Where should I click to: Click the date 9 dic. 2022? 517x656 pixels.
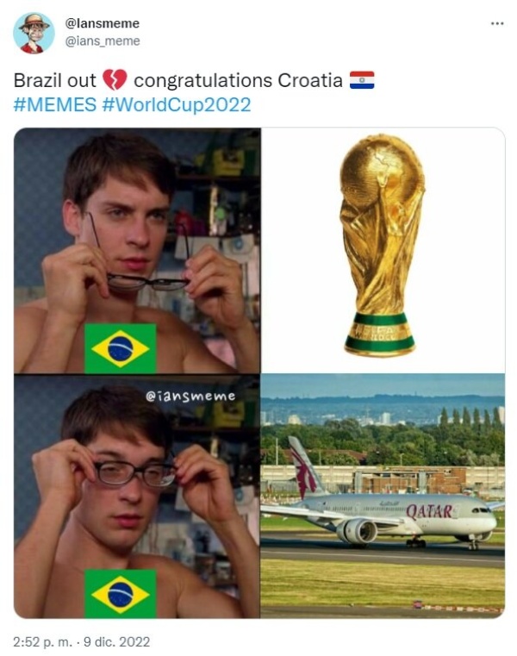tap(116, 641)
